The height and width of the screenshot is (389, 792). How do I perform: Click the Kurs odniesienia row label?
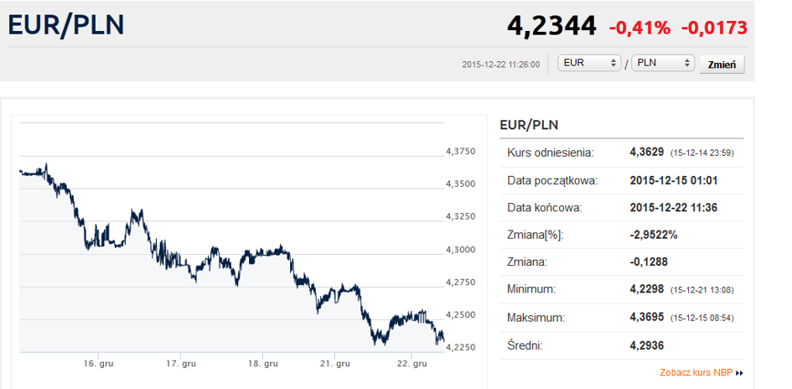(550, 153)
